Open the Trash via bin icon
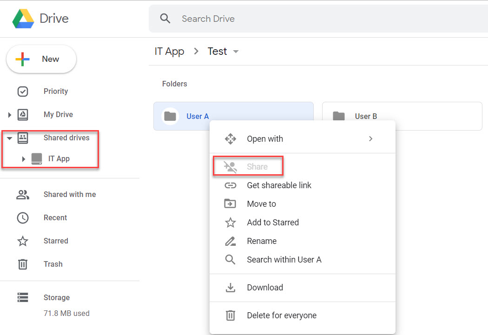The image size is (488, 335). [x=22, y=264]
